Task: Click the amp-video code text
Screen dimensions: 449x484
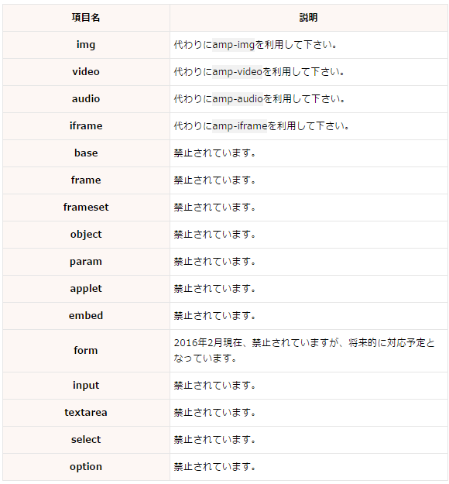Action: pos(237,71)
